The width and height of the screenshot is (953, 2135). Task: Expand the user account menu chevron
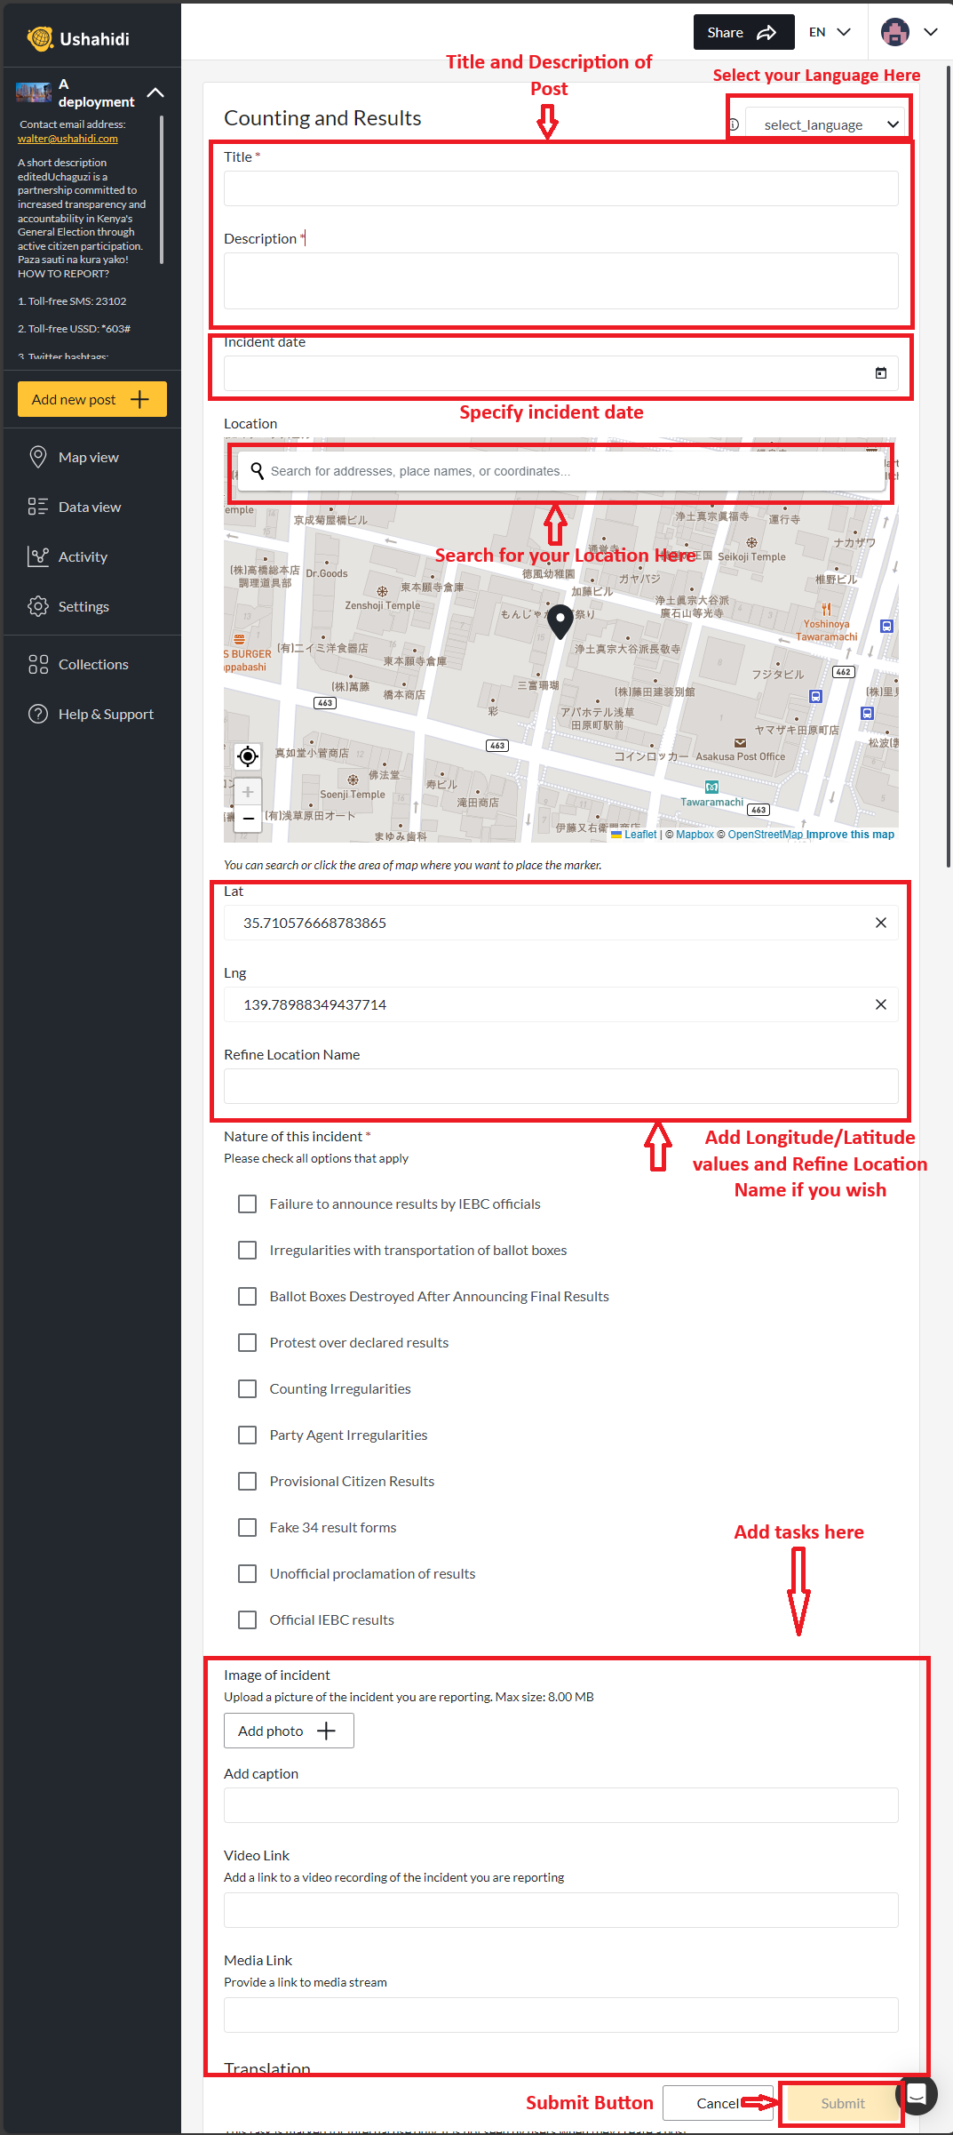click(x=931, y=32)
